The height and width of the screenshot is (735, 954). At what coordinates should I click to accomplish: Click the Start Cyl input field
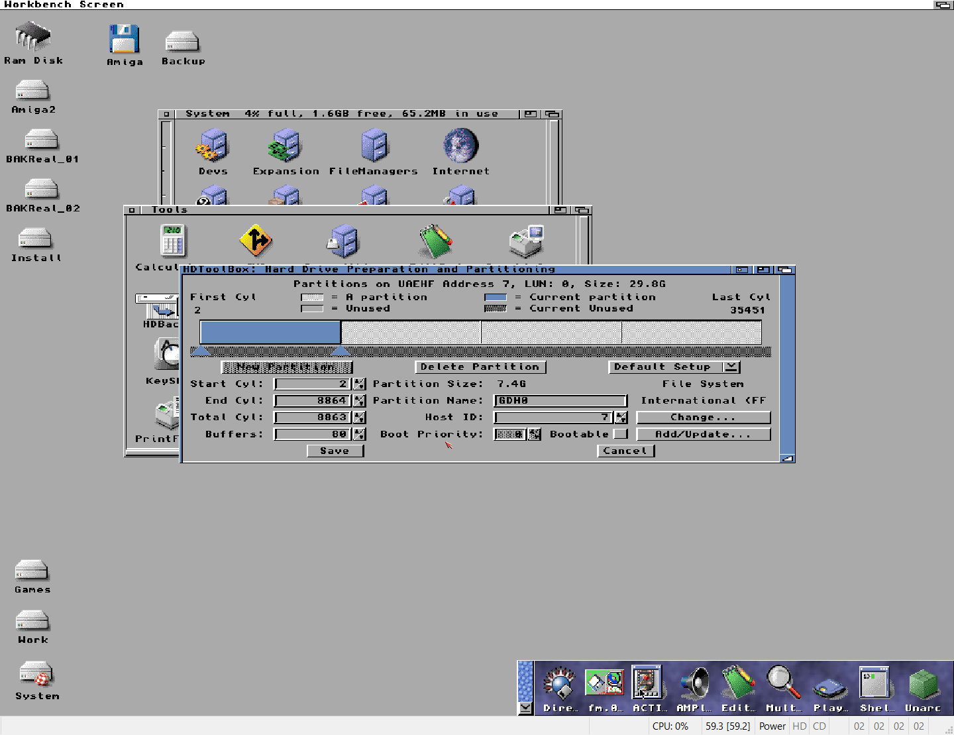pyautogui.click(x=313, y=384)
